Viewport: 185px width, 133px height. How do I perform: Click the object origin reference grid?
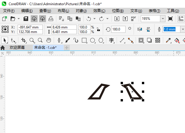pos(5,29)
